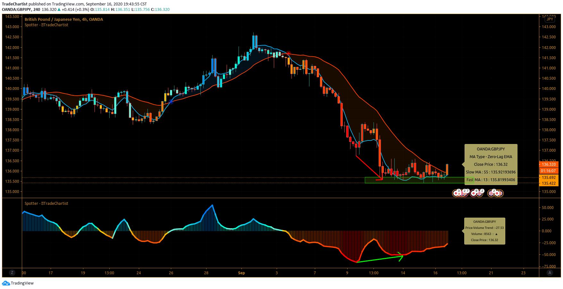Screen dimensions: 563x289
Task: Click the MA Type - Zero-Lag EMA tooltip line
Action: pyautogui.click(x=491, y=157)
